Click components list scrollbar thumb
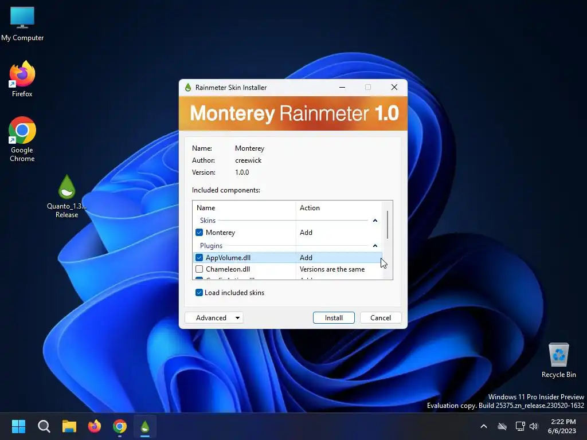Image resolution: width=587 pixels, height=440 pixels. click(388, 225)
